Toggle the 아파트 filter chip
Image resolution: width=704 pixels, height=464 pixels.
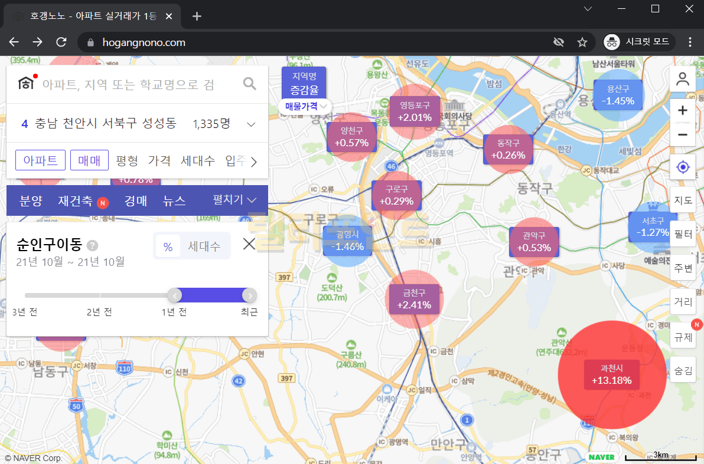tap(40, 160)
